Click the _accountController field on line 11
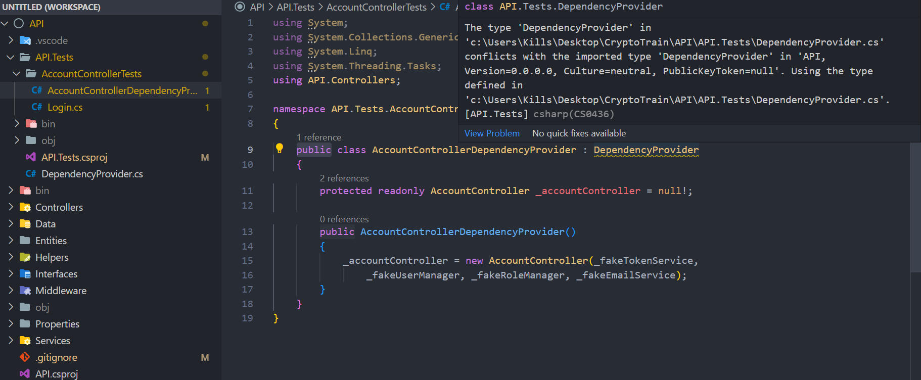Image resolution: width=921 pixels, height=380 pixels. [x=588, y=191]
